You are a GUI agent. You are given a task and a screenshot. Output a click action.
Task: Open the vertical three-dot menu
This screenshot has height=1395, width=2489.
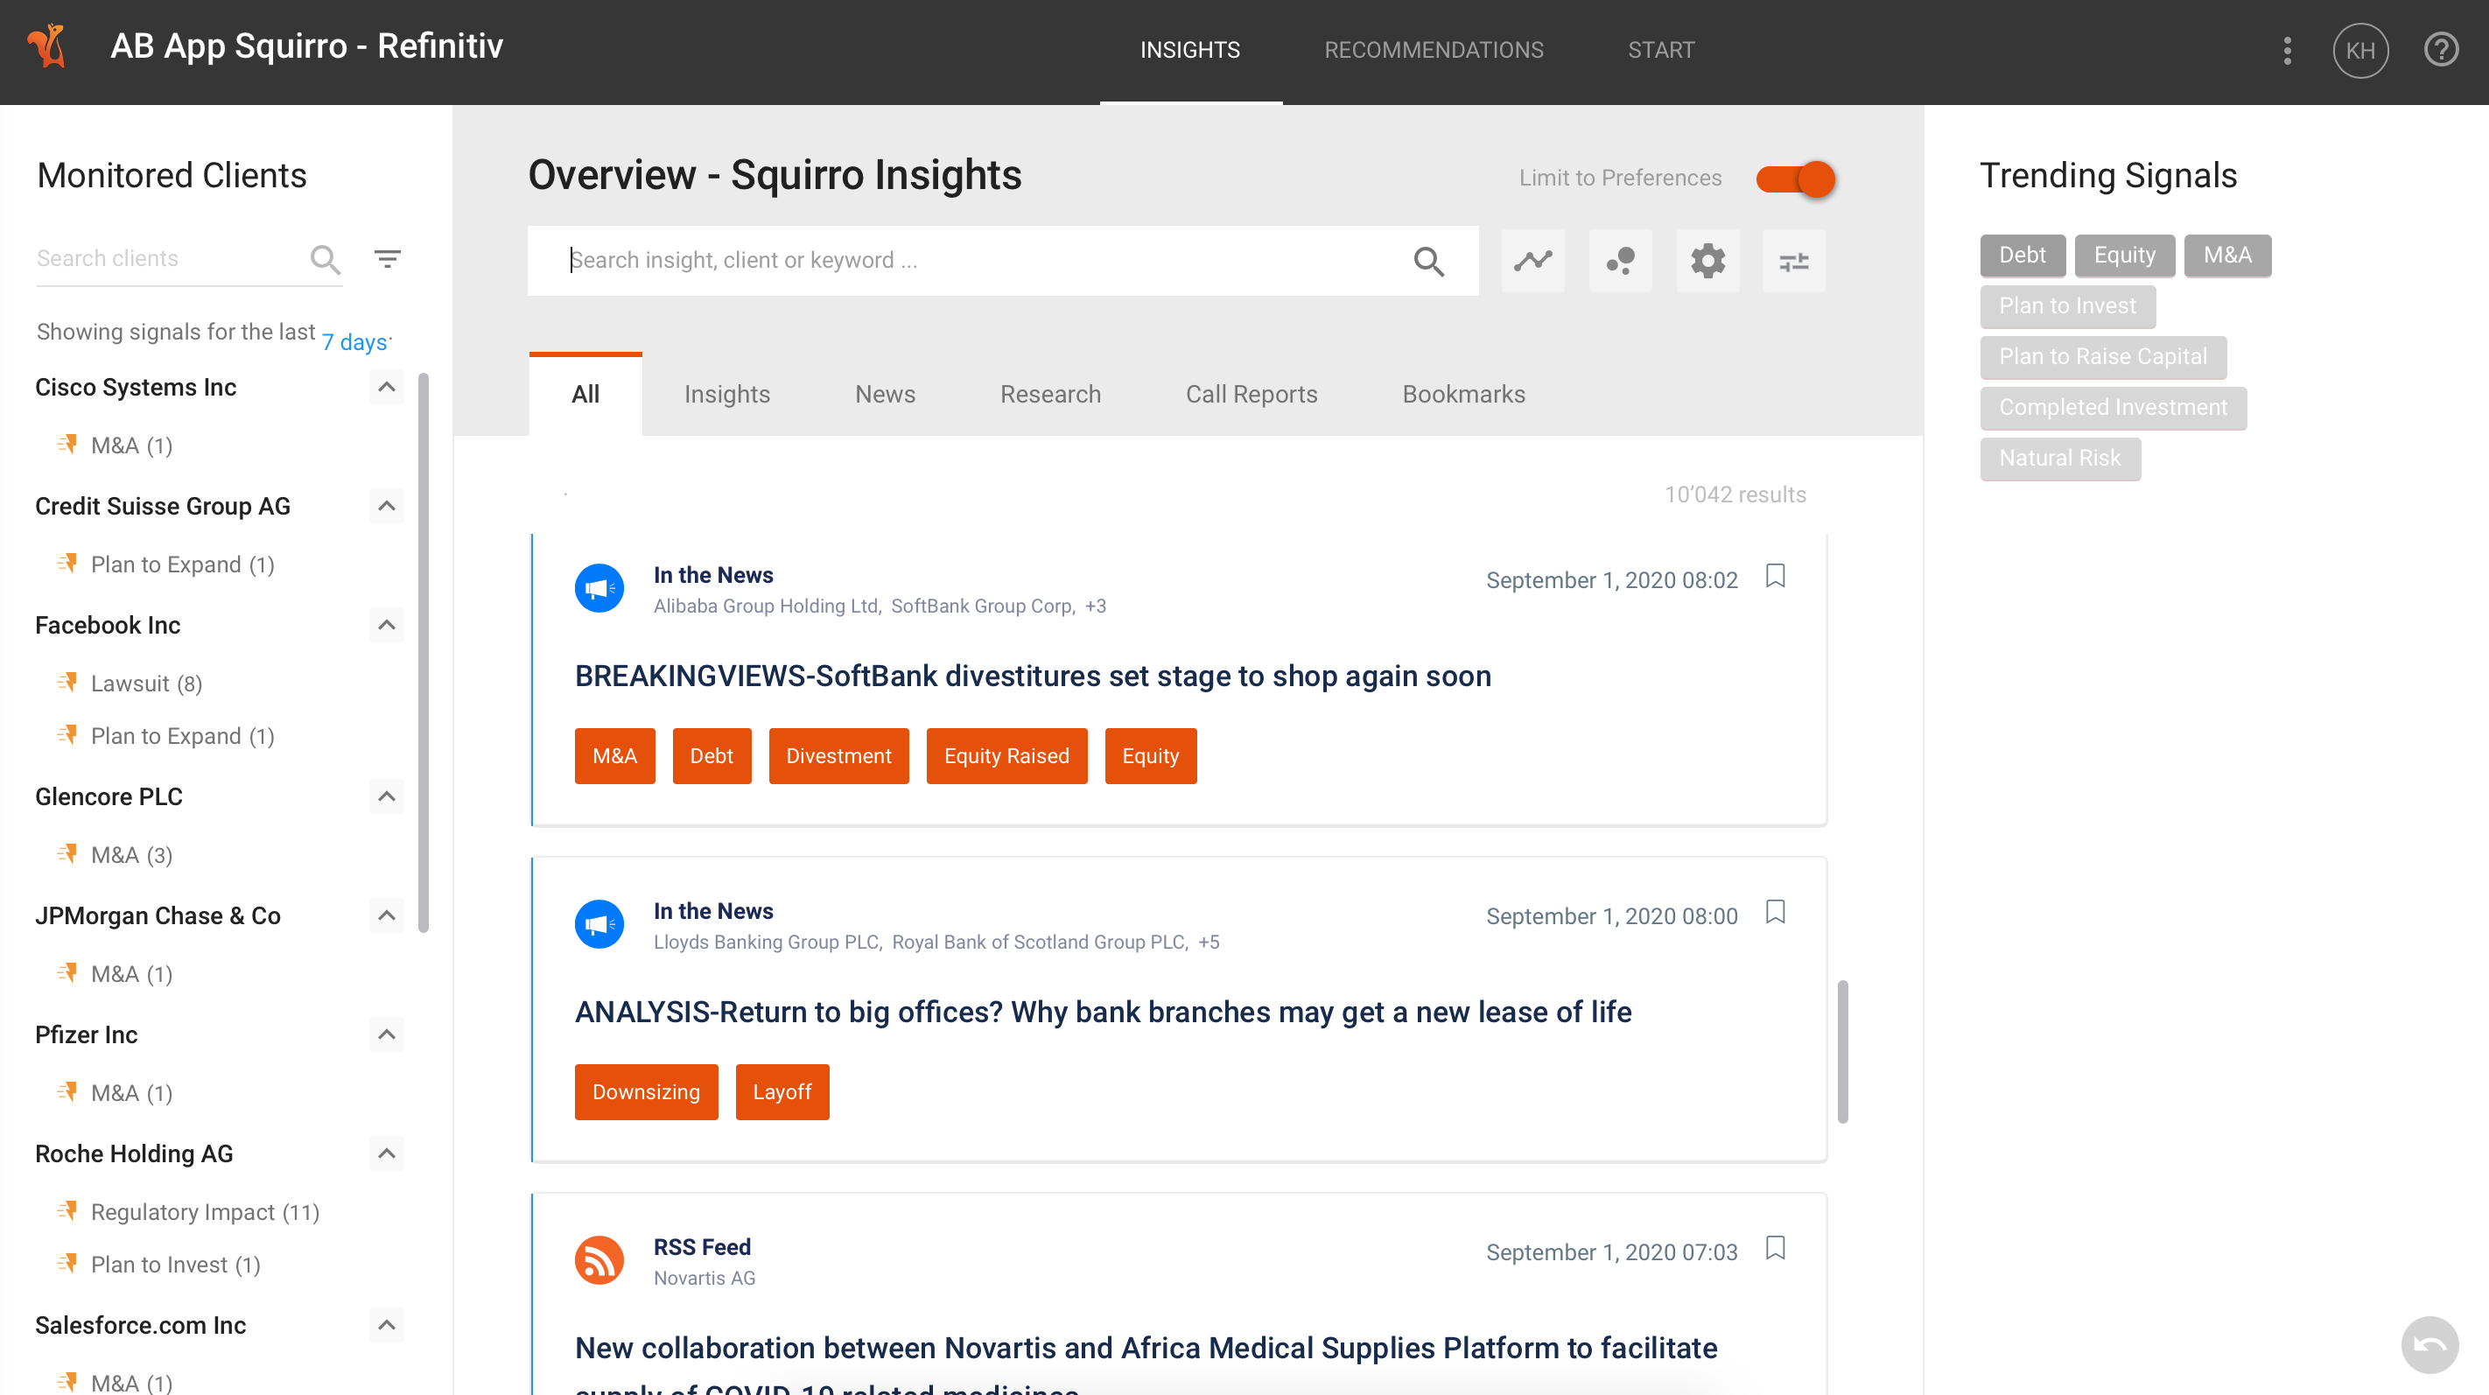2286,50
